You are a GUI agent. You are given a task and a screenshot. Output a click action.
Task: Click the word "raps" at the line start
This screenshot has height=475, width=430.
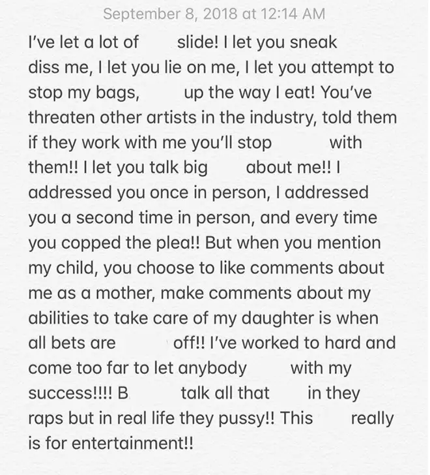pos(46,419)
